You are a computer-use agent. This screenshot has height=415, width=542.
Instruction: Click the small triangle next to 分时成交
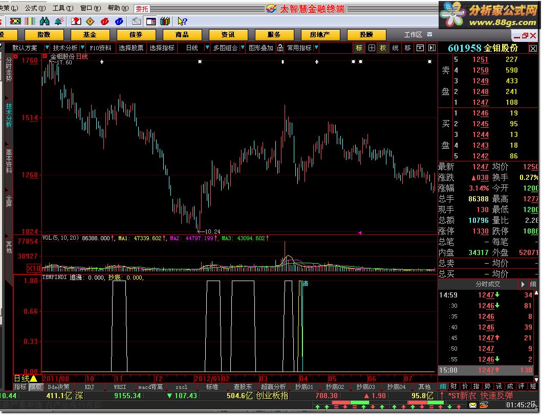pyautogui.click(x=523, y=284)
